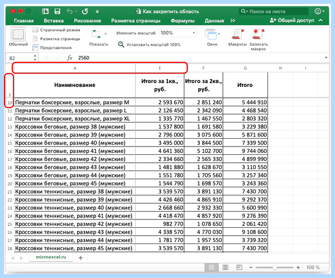This screenshot has height=278, width=335.
Task: Switch to Разметка страницы tab
Action: 136,21
